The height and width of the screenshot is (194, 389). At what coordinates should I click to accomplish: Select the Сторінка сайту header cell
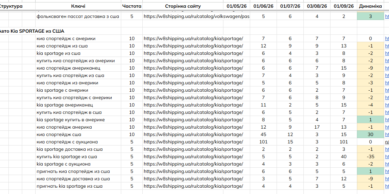point(183,6)
